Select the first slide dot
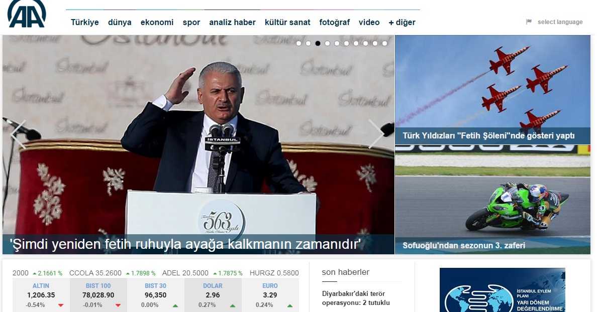Viewport: 597px width, 312px height. click(299, 43)
